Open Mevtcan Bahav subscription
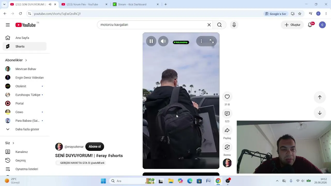The image size is (331, 186). click(25, 69)
